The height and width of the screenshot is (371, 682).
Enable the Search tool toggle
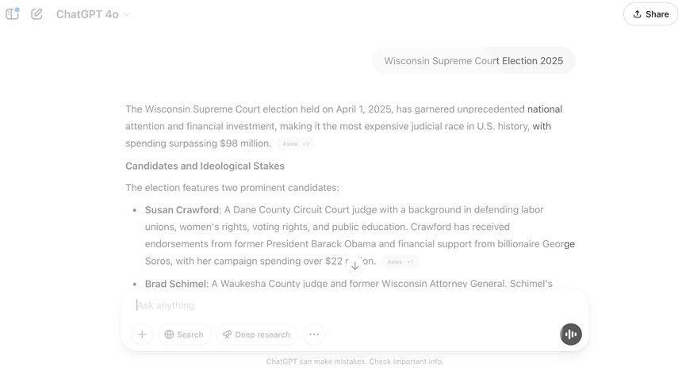point(184,335)
